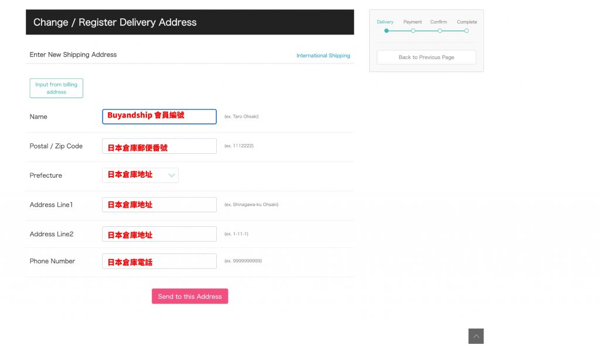Screen dimensions: 600x348
Task: Select the Delivery step label
Action: click(385, 22)
